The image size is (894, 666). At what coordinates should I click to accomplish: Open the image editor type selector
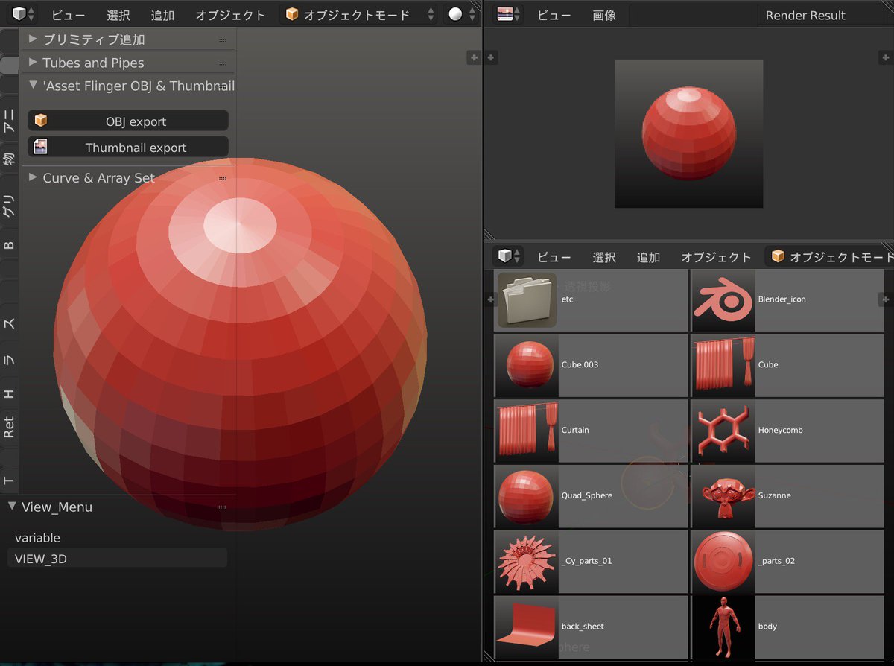click(x=510, y=14)
